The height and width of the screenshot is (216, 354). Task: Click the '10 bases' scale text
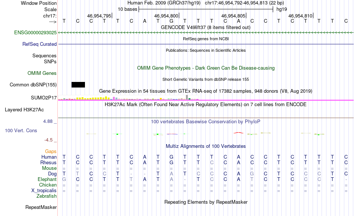click(127, 9)
